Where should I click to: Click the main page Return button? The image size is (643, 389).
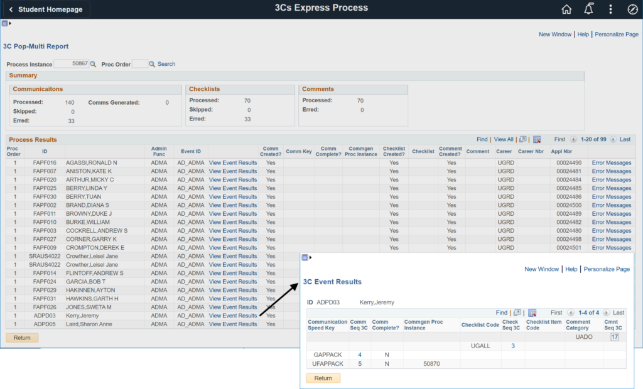[x=22, y=338]
